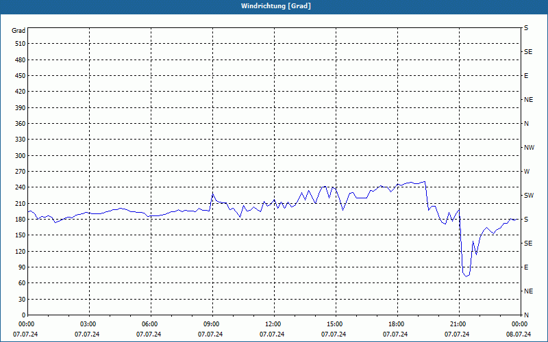This screenshot has width=548, height=342.
Task: Click the NW compass label on right axis
Action: (529, 148)
